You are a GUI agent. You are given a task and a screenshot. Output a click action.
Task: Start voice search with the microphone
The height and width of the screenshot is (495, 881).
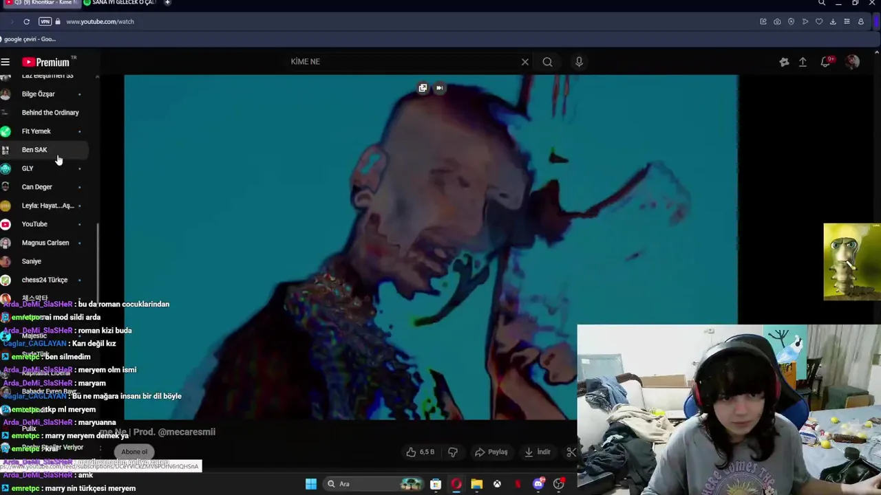[x=579, y=62]
